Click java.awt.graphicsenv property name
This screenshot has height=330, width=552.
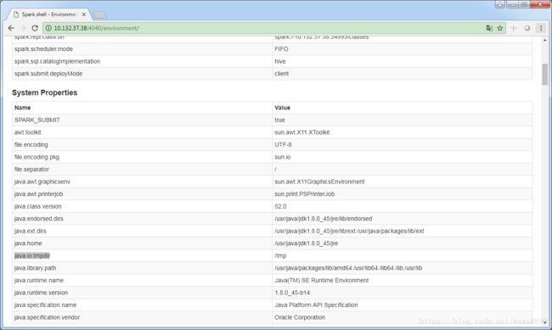click(x=42, y=182)
